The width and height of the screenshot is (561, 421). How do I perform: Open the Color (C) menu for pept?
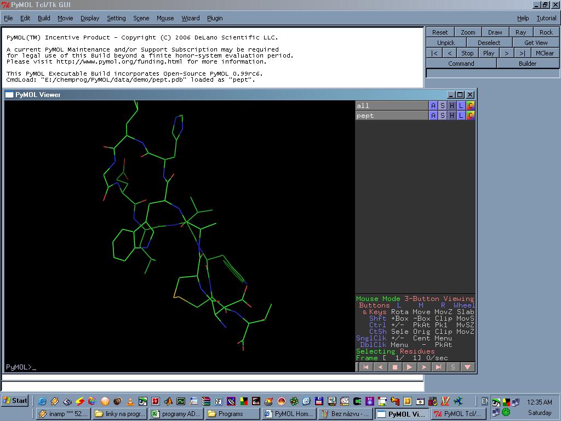(471, 115)
